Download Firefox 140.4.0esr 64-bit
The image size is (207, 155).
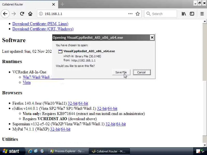click(x=83, y=103)
